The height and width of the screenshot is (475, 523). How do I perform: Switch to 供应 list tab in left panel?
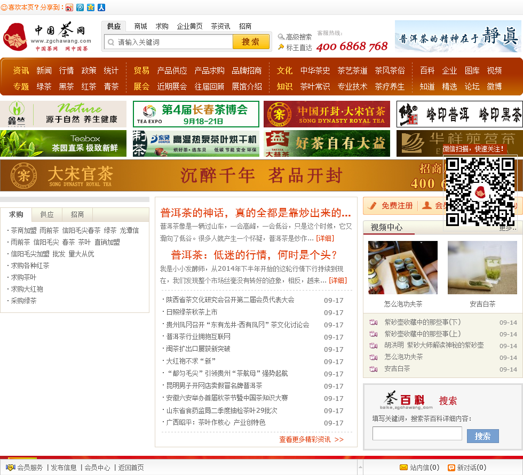(x=47, y=214)
